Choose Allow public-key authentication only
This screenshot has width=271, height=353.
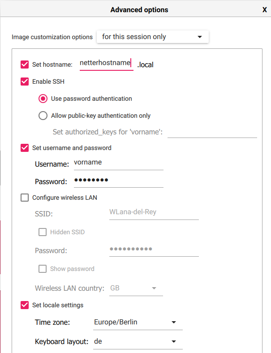(43, 116)
